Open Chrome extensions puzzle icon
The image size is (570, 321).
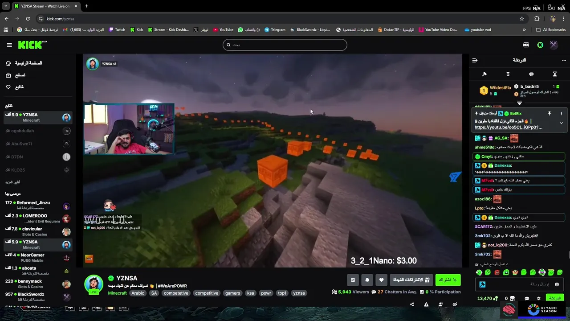coord(537,19)
